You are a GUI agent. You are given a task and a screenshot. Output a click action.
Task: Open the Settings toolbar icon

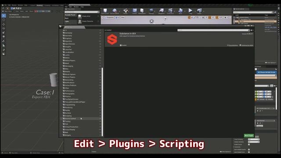point(151,11)
